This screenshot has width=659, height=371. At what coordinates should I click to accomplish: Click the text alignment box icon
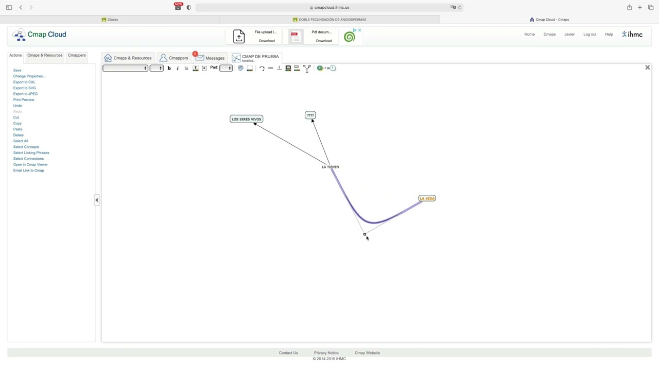204,68
